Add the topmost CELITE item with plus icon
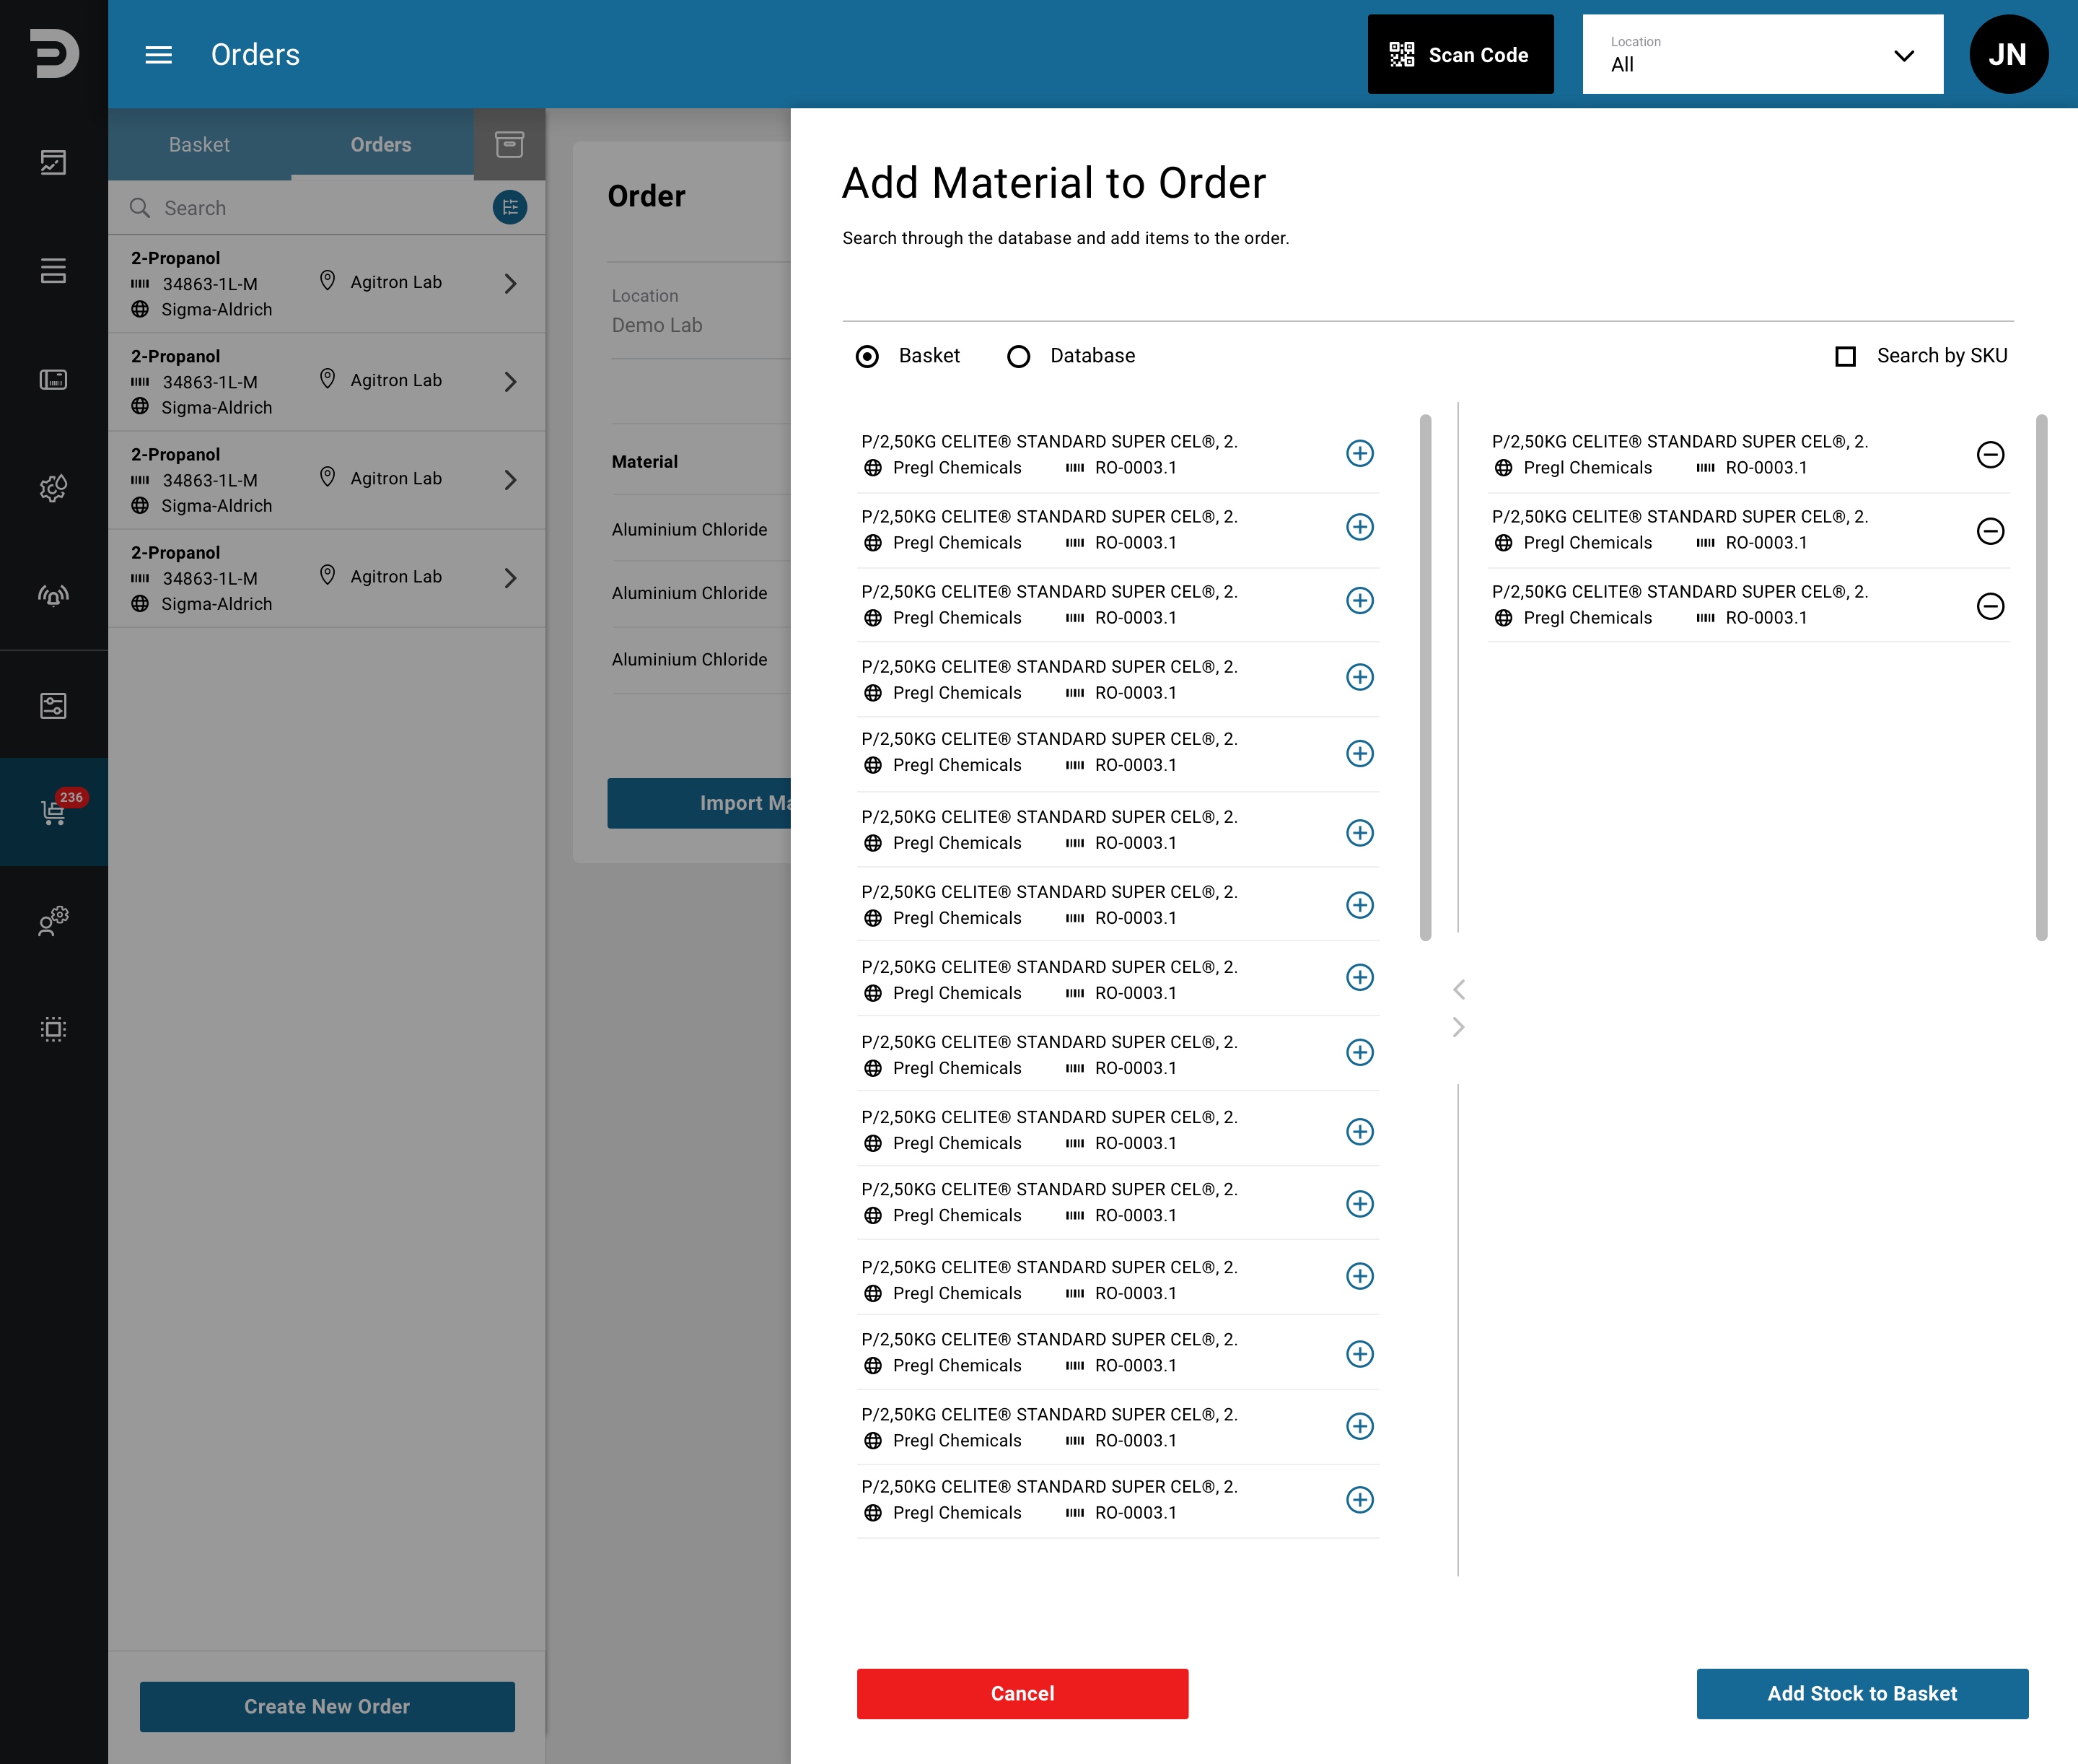Viewport: 2078px width, 1764px height. coord(1359,453)
